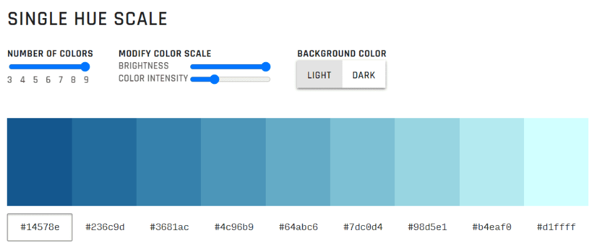Click the #d1ffff hex code label

(556, 227)
